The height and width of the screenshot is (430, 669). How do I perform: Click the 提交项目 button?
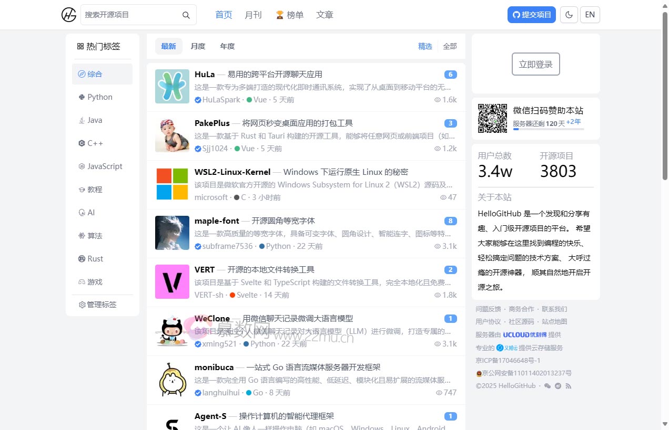[x=531, y=15]
